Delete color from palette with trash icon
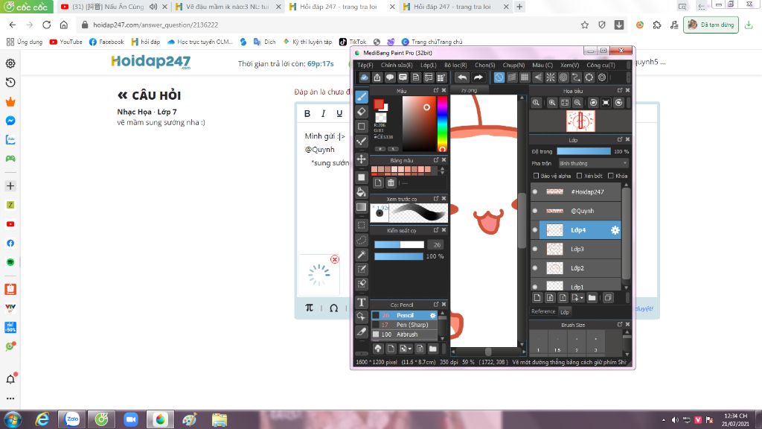The width and height of the screenshot is (762, 429). tap(391, 183)
